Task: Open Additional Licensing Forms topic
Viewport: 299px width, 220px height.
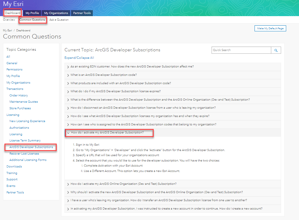Action: tap(28, 160)
